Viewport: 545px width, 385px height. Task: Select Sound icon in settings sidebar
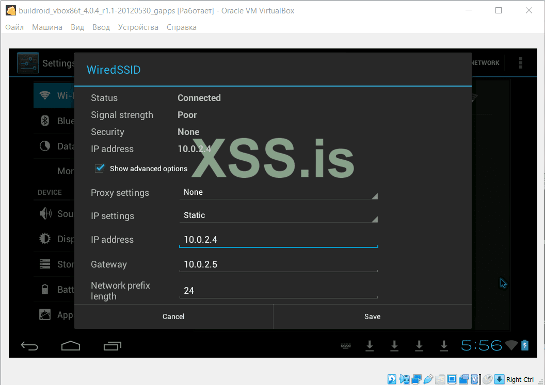click(45, 213)
